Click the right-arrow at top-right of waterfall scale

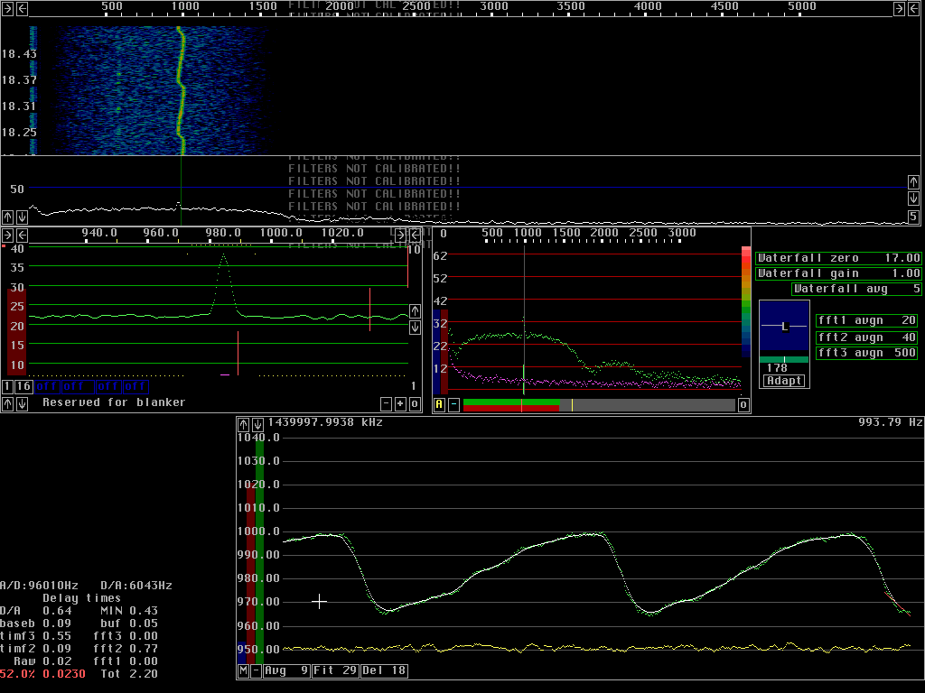(899, 8)
